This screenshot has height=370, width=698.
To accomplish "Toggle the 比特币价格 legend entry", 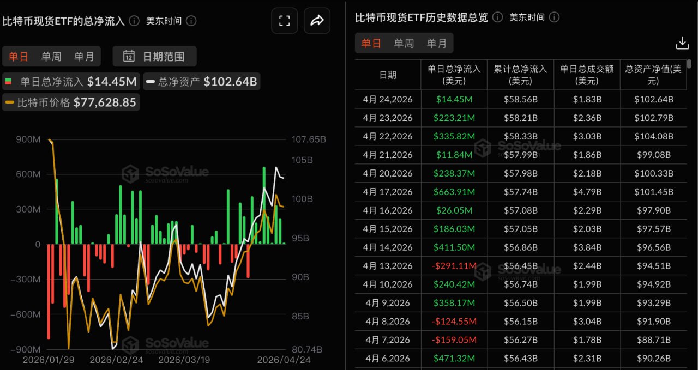I will [71, 102].
